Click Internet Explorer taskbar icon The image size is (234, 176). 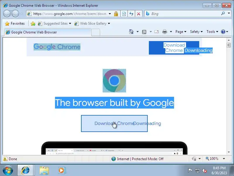25,170
